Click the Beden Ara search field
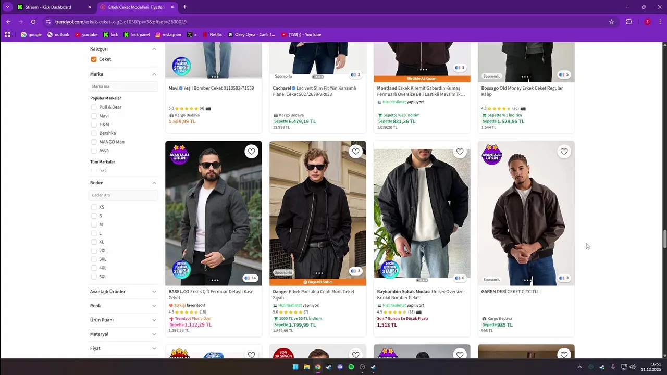The image size is (667, 375). click(x=123, y=195)
